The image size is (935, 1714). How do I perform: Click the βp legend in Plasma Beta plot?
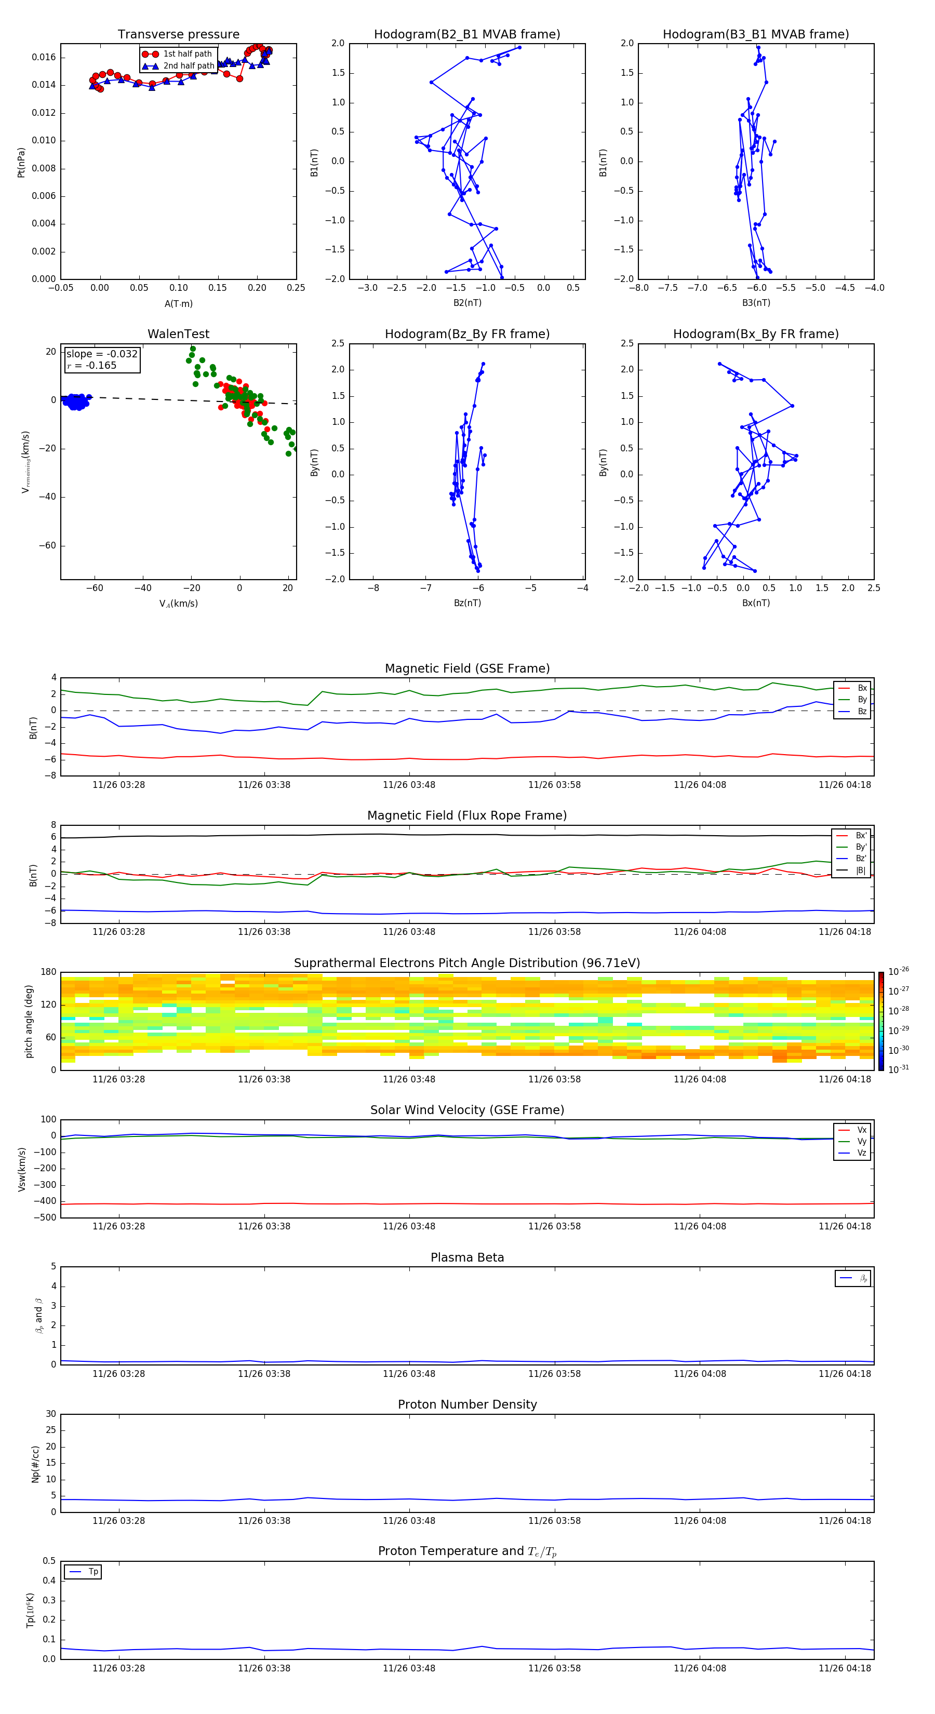tap(853, 1279)
